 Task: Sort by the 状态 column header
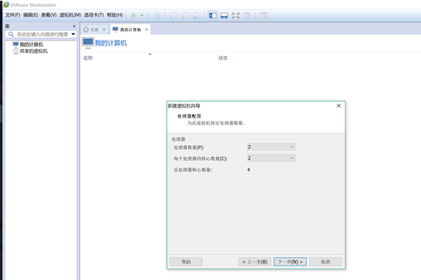point(223,58)
